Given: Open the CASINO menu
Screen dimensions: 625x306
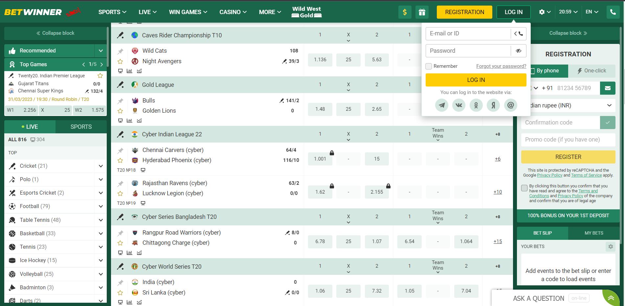Looking at the screenshot, I should pyautogui.click(x=233, y=12).
